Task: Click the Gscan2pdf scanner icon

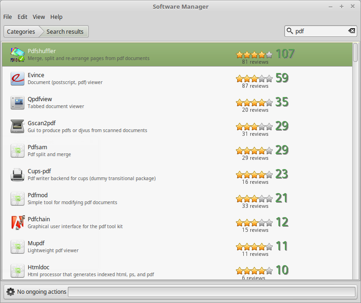Action: click(x=18, y=127)
